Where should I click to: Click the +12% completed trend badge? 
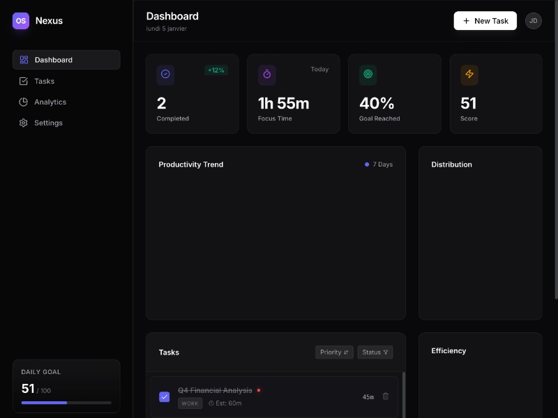coord(216,70)
